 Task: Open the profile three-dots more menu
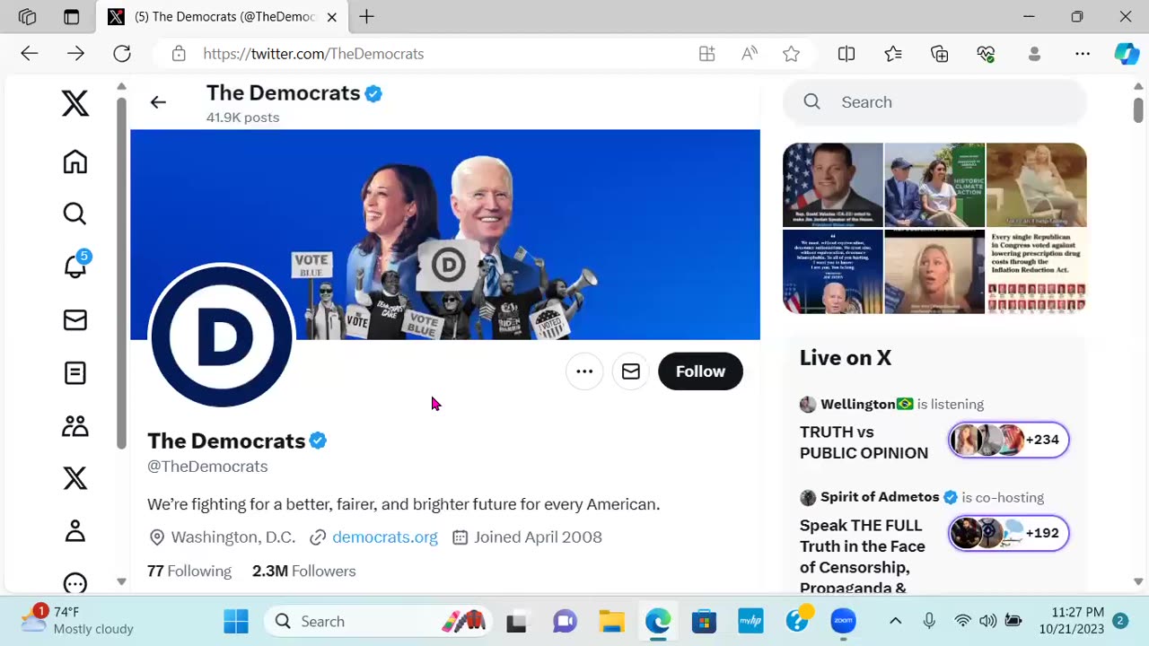click(584, 371)
